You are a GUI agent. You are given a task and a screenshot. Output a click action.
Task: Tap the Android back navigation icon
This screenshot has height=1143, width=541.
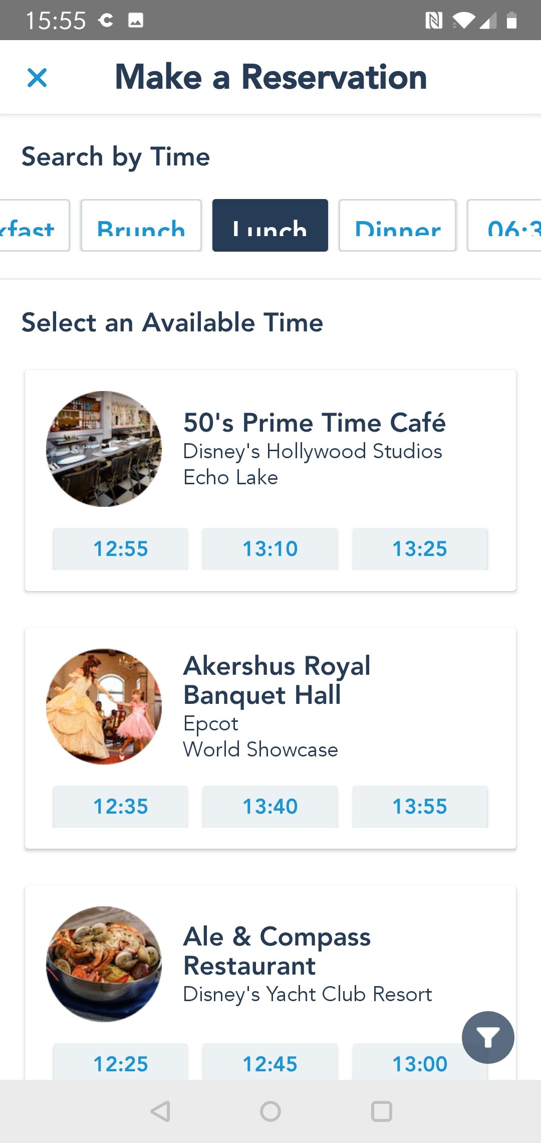click(161, 1111)
